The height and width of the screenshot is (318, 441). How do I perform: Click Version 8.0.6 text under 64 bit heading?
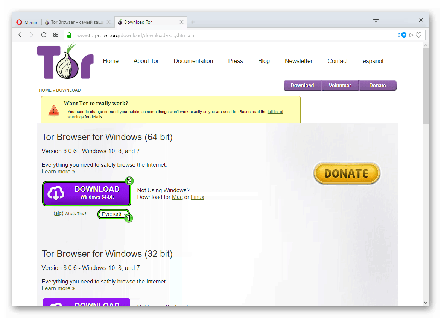tap(91, 151)
